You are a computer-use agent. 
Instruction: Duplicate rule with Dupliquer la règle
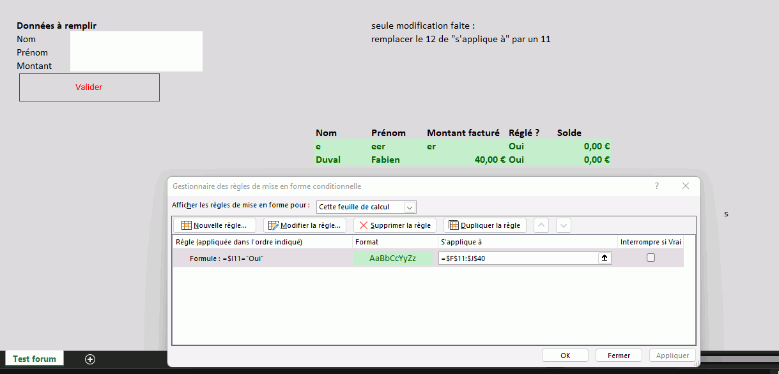click(484, 225)
